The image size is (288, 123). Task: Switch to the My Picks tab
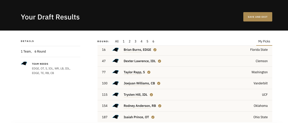pos(264,41)
